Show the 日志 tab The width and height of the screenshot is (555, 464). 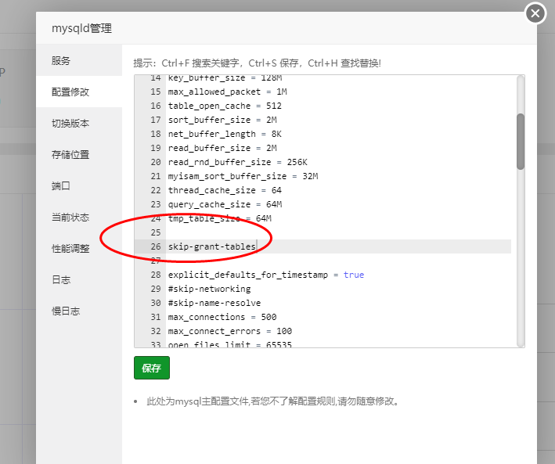coord(79,279)
